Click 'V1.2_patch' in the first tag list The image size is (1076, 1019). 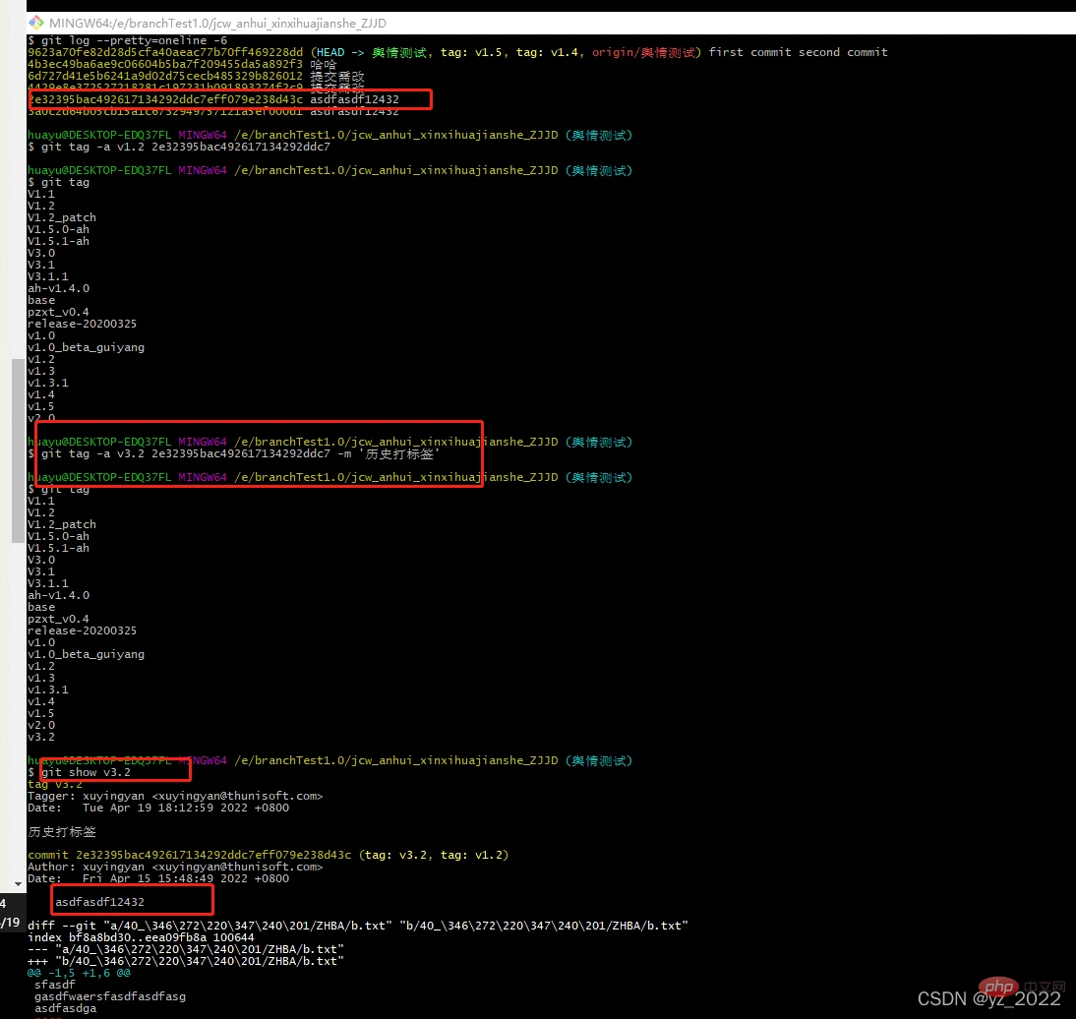click(x=62, y=217)
